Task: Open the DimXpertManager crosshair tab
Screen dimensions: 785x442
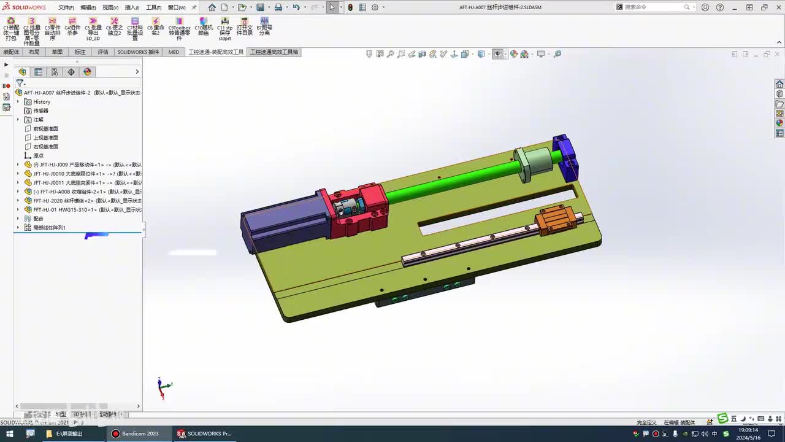Action: click(x=71, y=72)
